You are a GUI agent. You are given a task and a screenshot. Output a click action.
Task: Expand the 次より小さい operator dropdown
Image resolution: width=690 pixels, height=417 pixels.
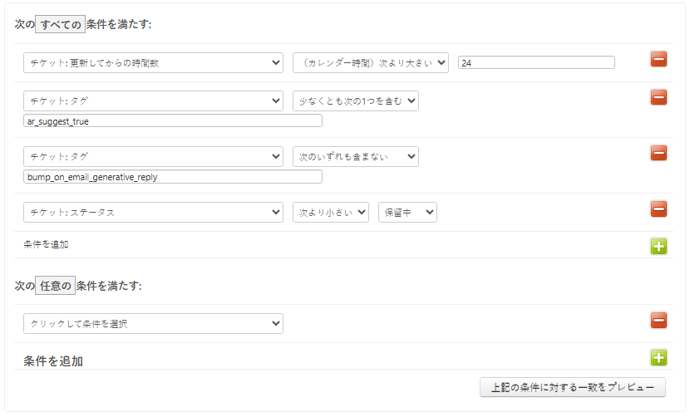pyautogui.click(x=330, y=213)
